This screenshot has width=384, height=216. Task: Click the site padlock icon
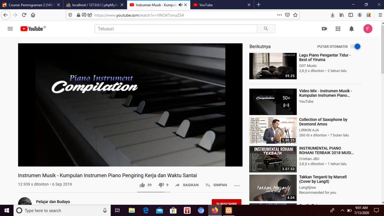pos(78,15)
